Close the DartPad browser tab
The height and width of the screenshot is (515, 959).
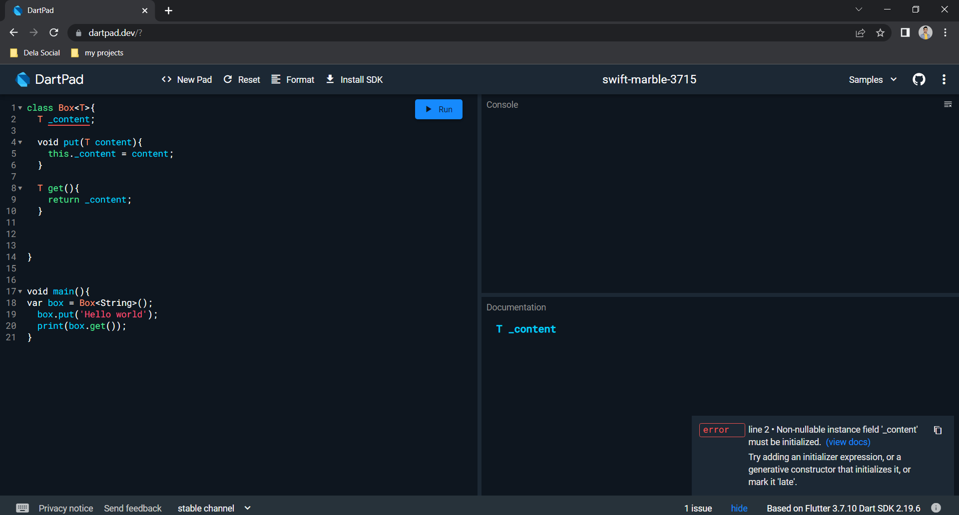pyautogui.click(x=145, y=10)
